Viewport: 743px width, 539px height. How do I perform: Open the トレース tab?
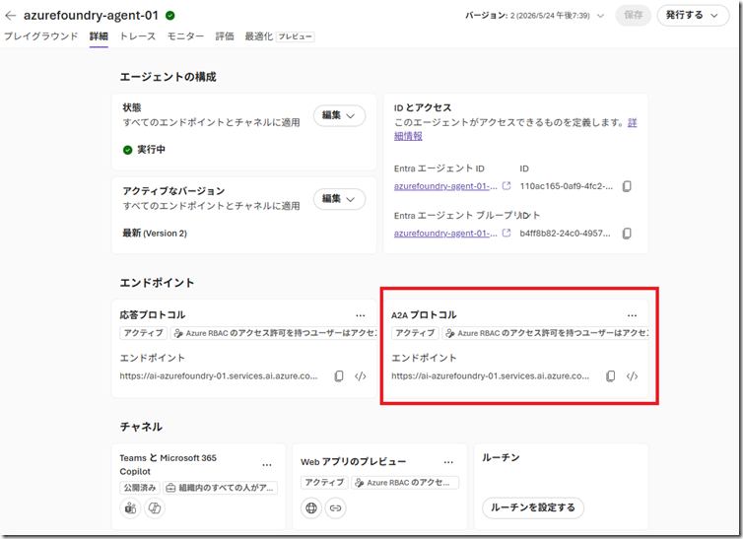tap(137, 36)
